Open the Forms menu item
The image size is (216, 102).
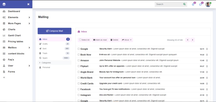tap(12, 72)
